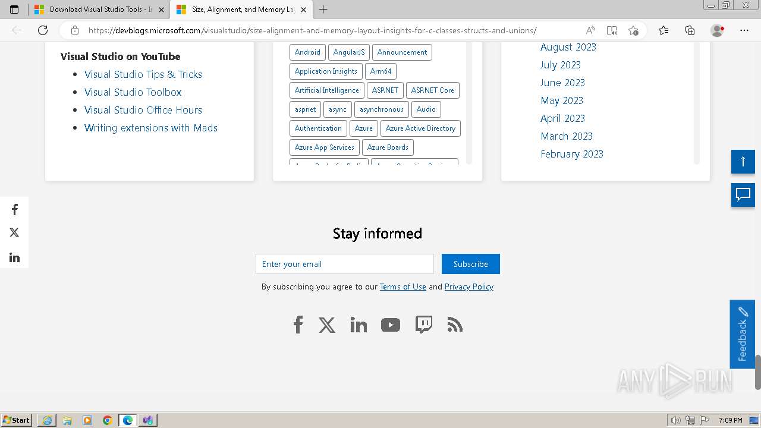Open February 2023 archive

point(572,154)
